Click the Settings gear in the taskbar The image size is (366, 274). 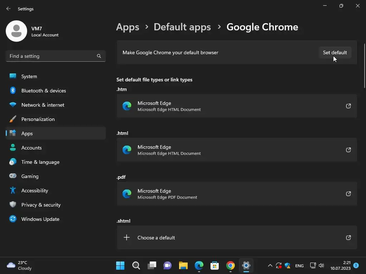point(246,265)
